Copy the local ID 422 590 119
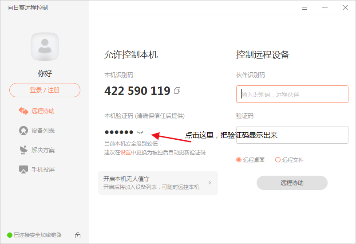 click(x=177, y=91)
